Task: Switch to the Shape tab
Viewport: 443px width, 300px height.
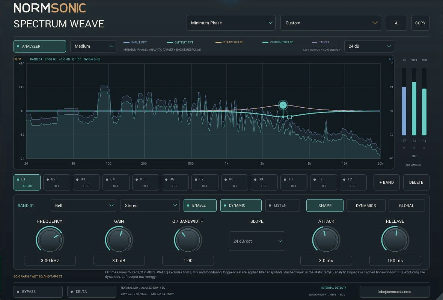Action: click(325, 205)
